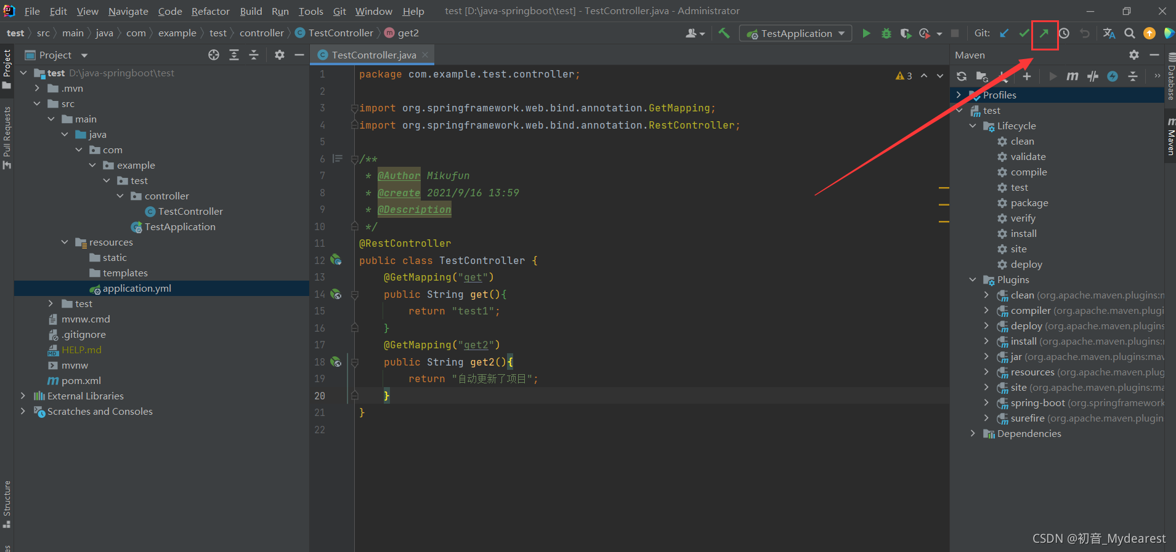Run with Coverage shield icon
1176x552 pixels.
906,33
